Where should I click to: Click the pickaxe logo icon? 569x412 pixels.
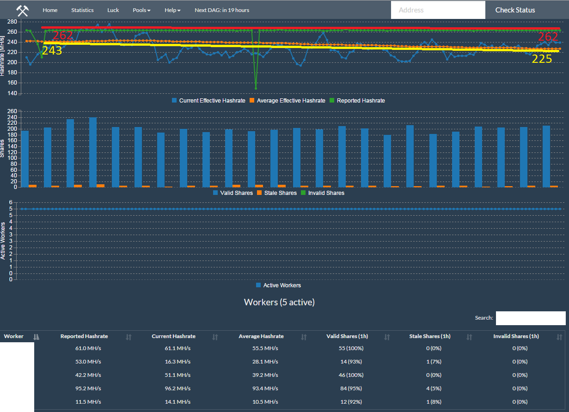point(22,10)
